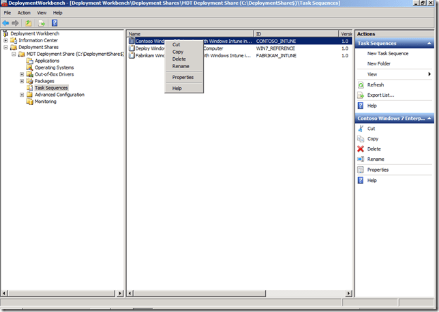Image resolution: width=439 pixels, height=312 pixels.
Task: Select Monitoring in the tree
Action: tap(46, 102)
